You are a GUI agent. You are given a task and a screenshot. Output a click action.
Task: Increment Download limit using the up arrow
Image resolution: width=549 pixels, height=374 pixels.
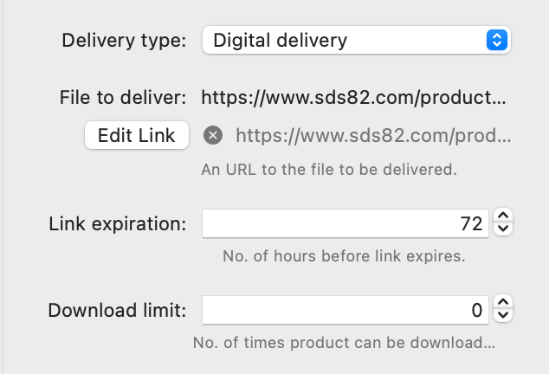[504, 303]
